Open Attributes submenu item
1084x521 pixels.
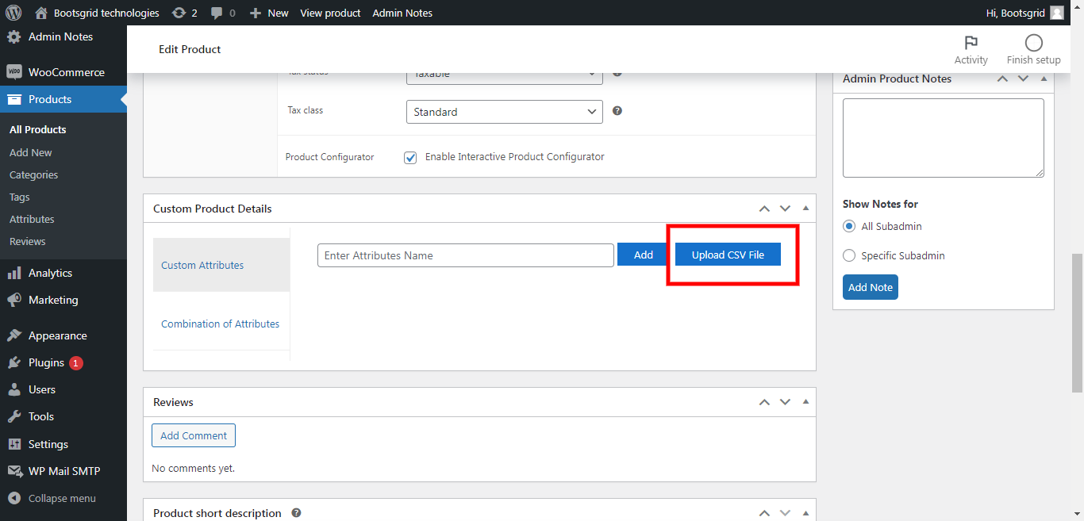[32, 219]
